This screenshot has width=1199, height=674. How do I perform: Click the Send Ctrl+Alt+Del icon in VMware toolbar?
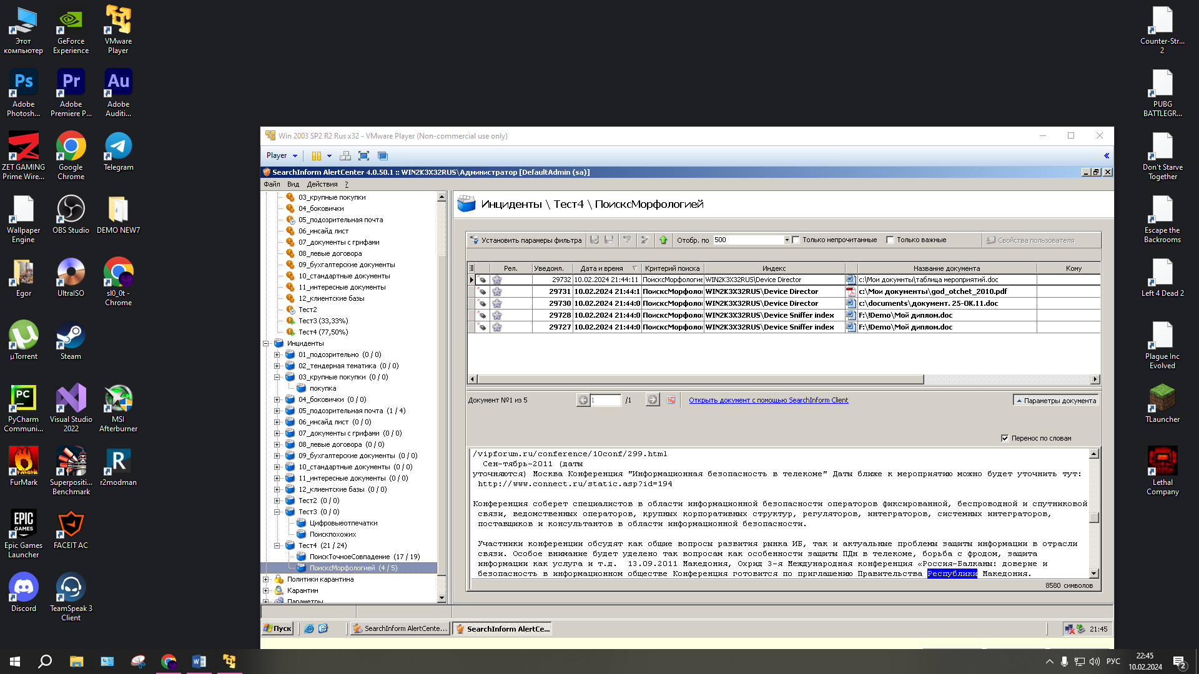tap(345, 156)
